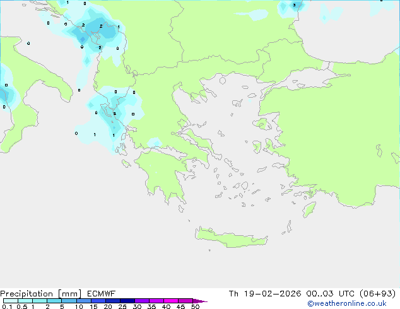This screenshot has height=309, width=400.
Task: Click the forecast date 'Th 19-02-2026' text
Action: (265, 294)
